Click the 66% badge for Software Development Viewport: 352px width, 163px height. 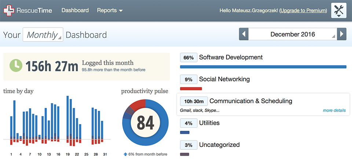[188, 58]
